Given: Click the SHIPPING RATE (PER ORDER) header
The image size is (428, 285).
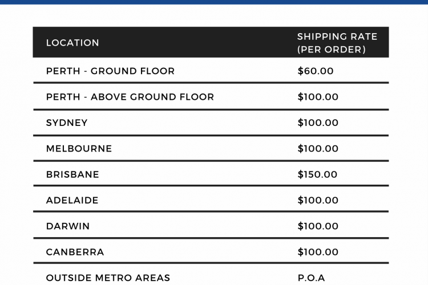Looking at the screenshot, I should 337,43.
